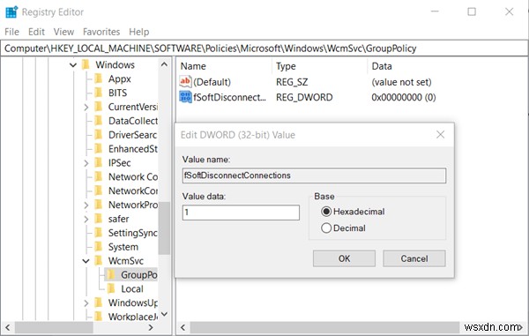This screenshot has height=336, width=529.
Task: Select the Local tree item label
Action: (x=132, y=288)
